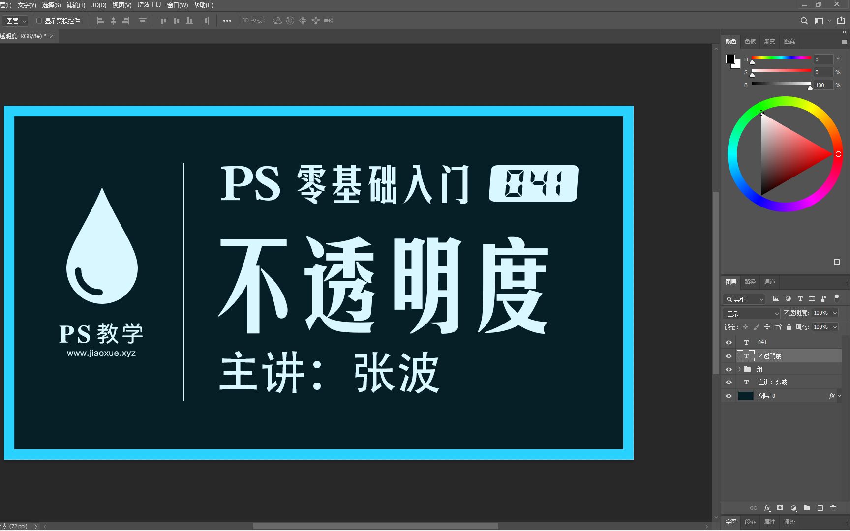Filter layers by pixel layers icon

(x=776, y=298)
